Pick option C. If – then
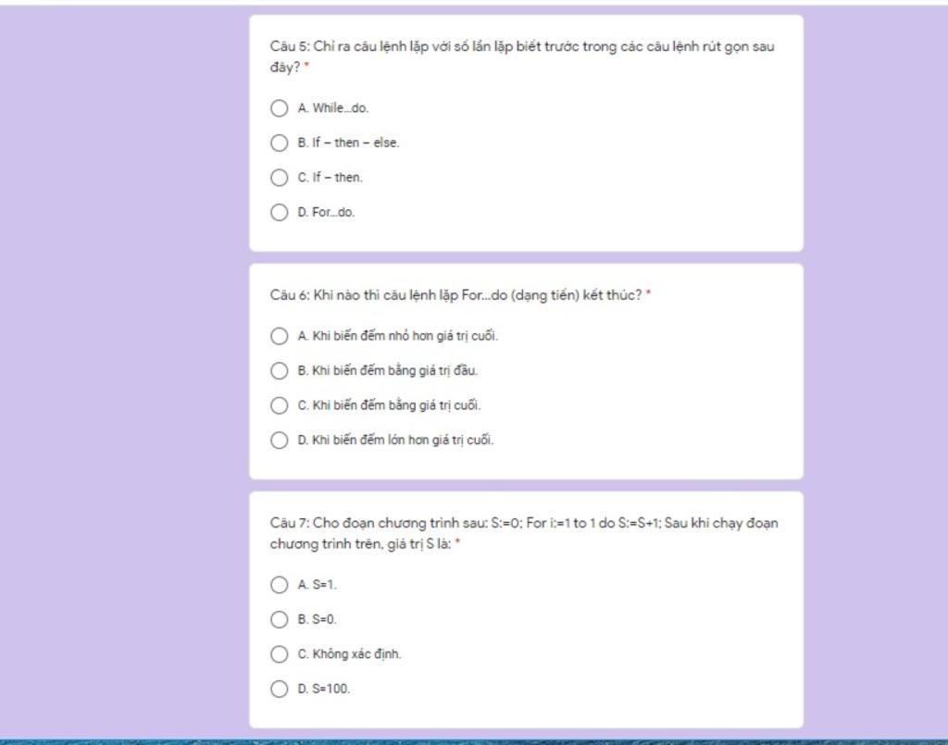 point(279,178)
